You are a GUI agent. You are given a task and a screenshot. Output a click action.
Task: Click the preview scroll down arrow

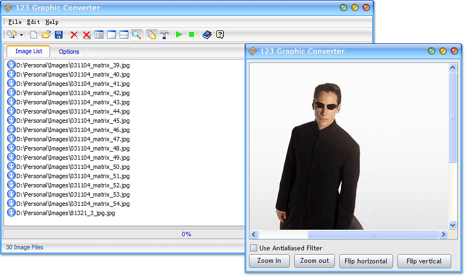pyautogui.click(x=452, y=225)
